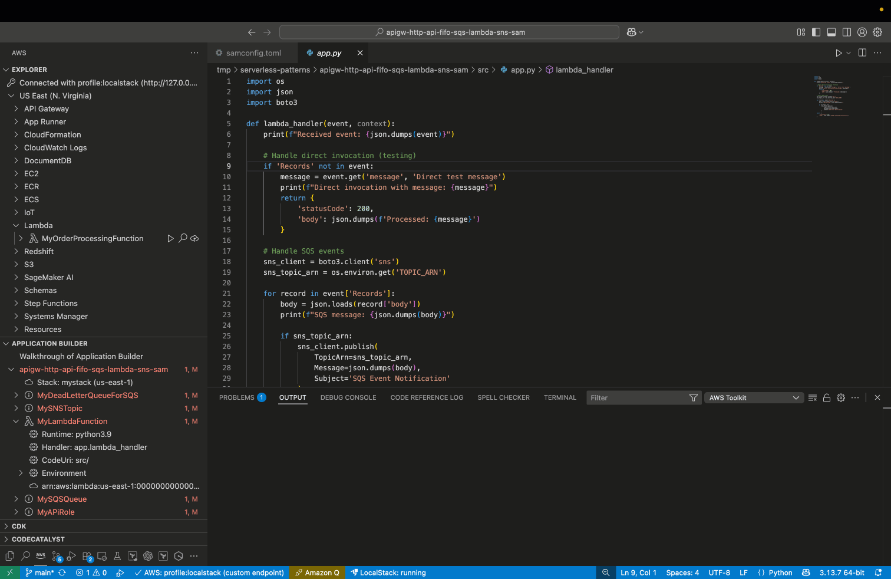This screenshot has height=579, width=891.
Task: Switch to the TERMINAL panel tab
Action: tap(560, 398)
